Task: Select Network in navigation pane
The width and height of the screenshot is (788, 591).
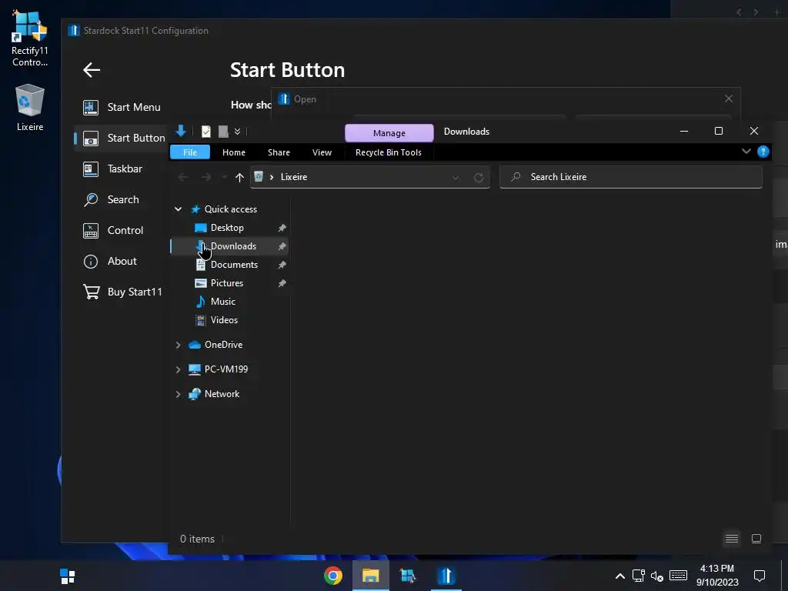Action: click(222, 394)
